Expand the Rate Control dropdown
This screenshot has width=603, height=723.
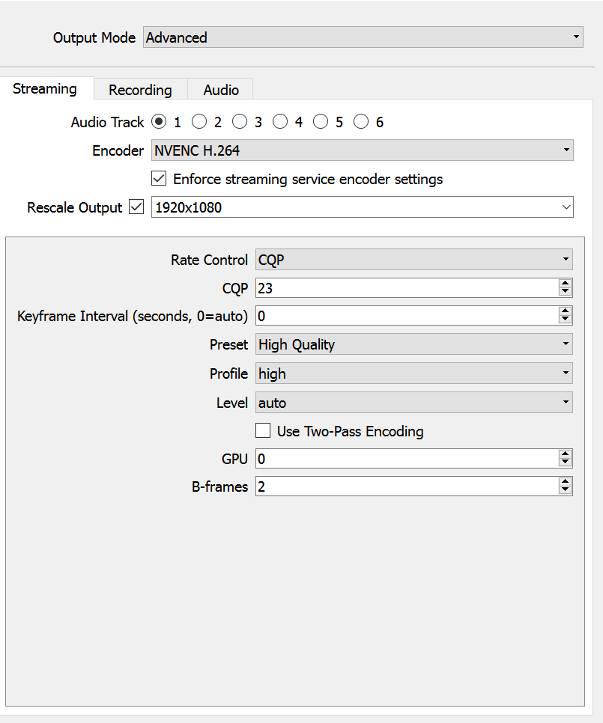413,260
